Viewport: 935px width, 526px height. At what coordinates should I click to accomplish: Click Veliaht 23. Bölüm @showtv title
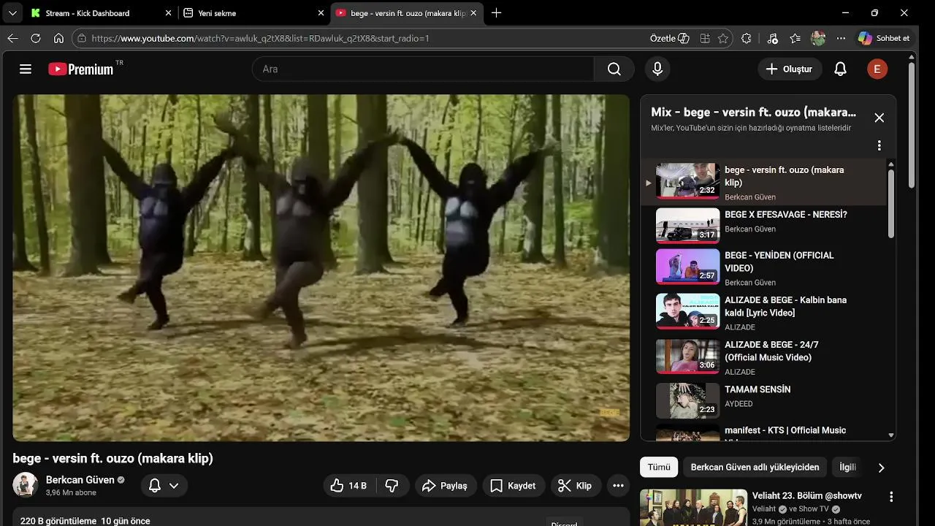pos(807,495)
